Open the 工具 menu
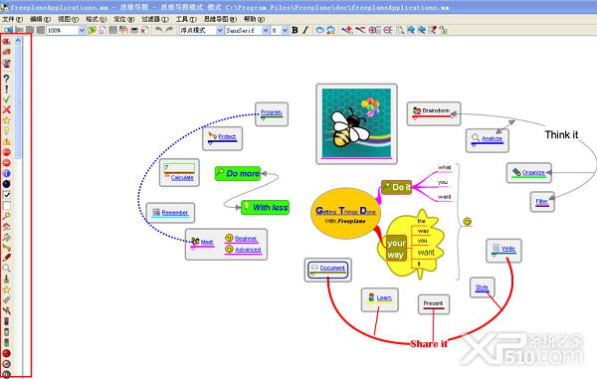The height and width of the screenshot is (379, 597). pos(186,19)
